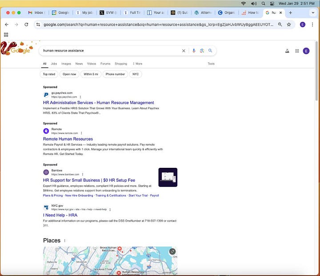Switch to the EVW X tab
This screenshot has width=320, height=276.
(x=108, y=12)
